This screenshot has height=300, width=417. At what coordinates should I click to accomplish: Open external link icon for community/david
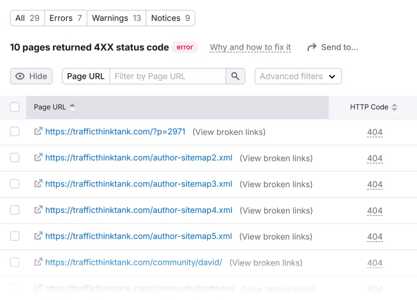[x=38, y=262]
